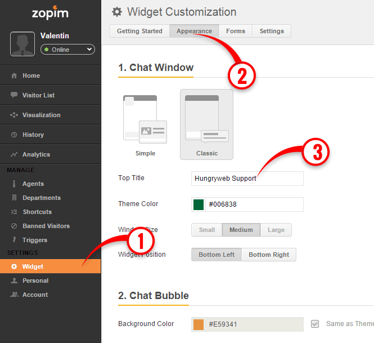Set widget position to Bottom Right
Image resolution: width=374 pixels, height=343 pixels.
(x=269, y=255)
